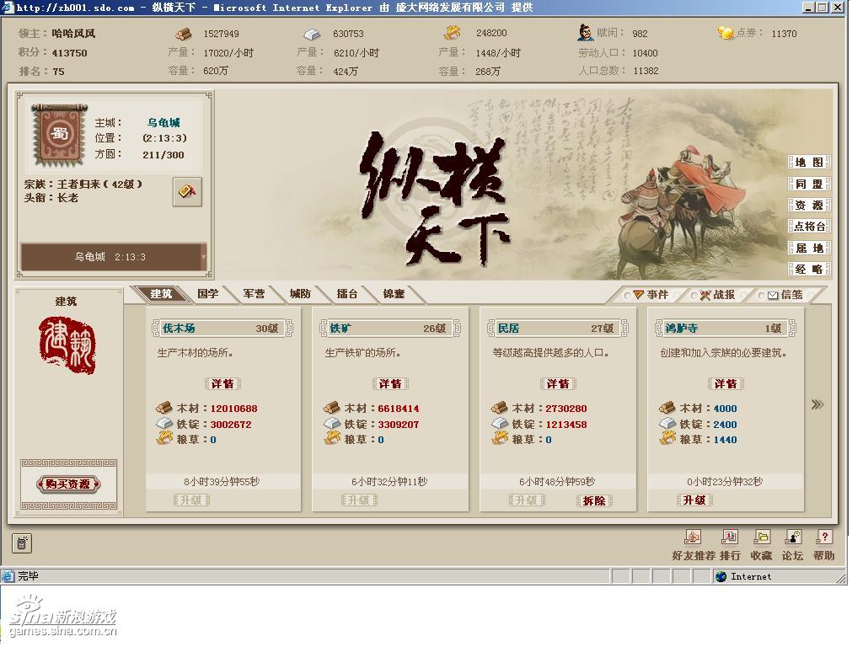
Task: Click the 蜀 faction banner emblem
Action: (60, 134)
